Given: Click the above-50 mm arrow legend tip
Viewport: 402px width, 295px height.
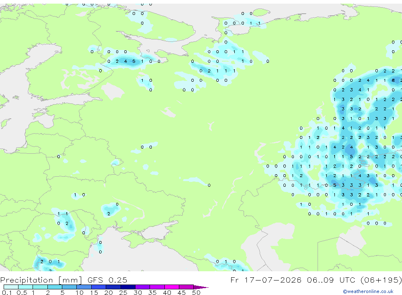Looking at the screenshot, I should coord(201,287).
